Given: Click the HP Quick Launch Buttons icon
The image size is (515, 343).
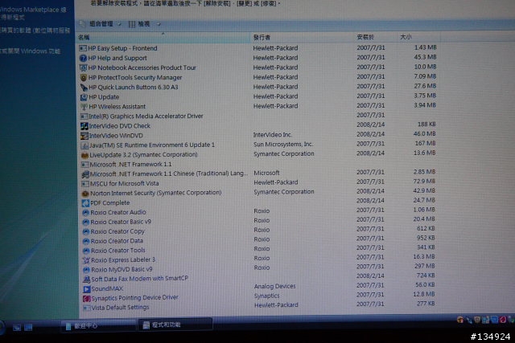Looking at the screenshot, I should 84,88.
